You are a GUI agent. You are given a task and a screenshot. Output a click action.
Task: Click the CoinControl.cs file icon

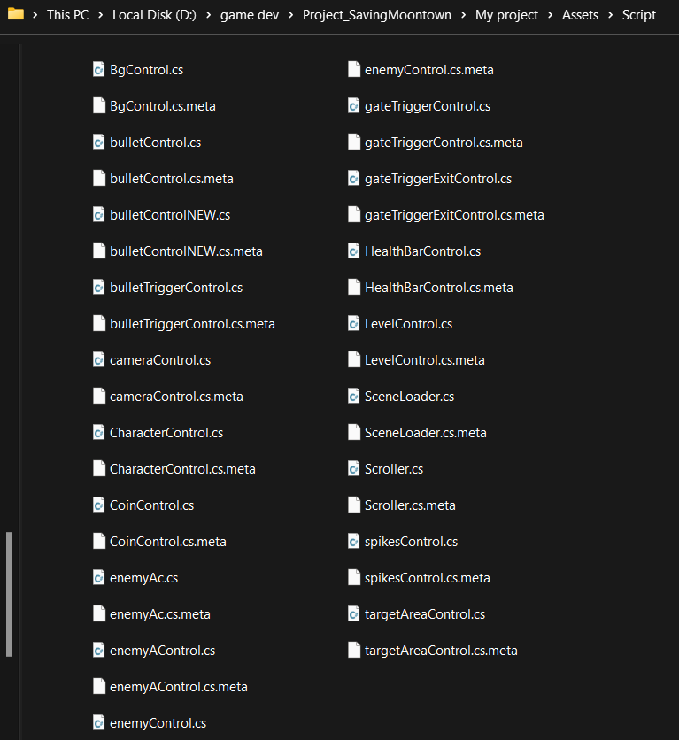98,505
